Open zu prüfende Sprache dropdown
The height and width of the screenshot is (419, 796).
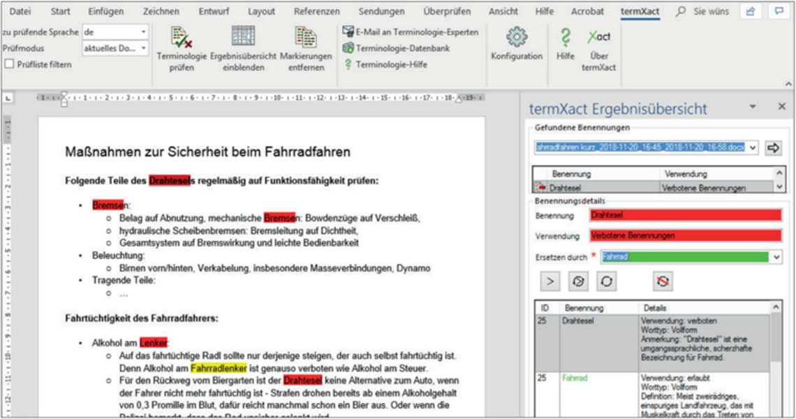143,32
